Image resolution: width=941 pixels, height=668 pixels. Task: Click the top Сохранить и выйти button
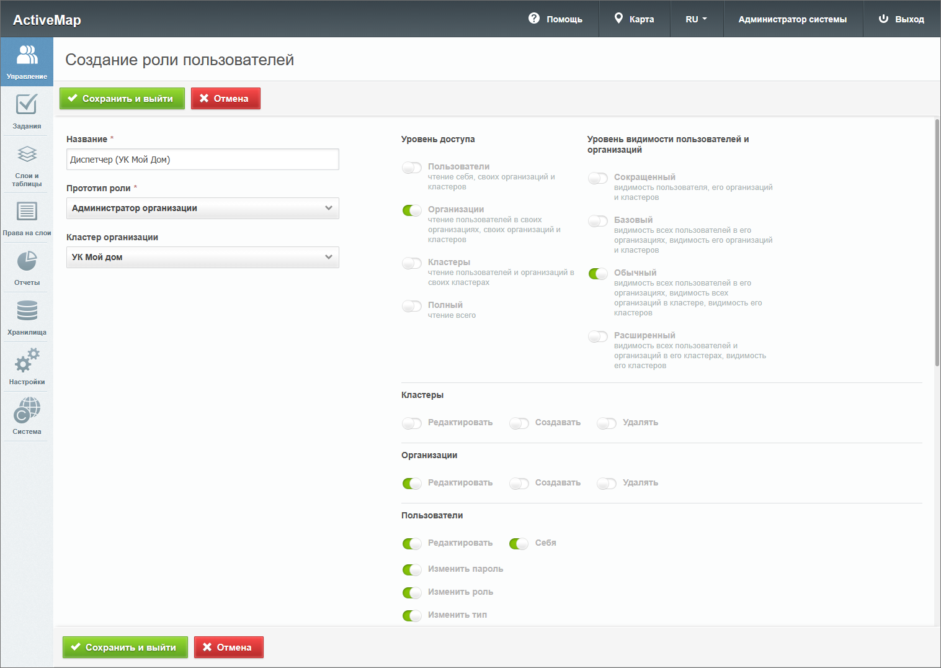click(x=122, y=99)
